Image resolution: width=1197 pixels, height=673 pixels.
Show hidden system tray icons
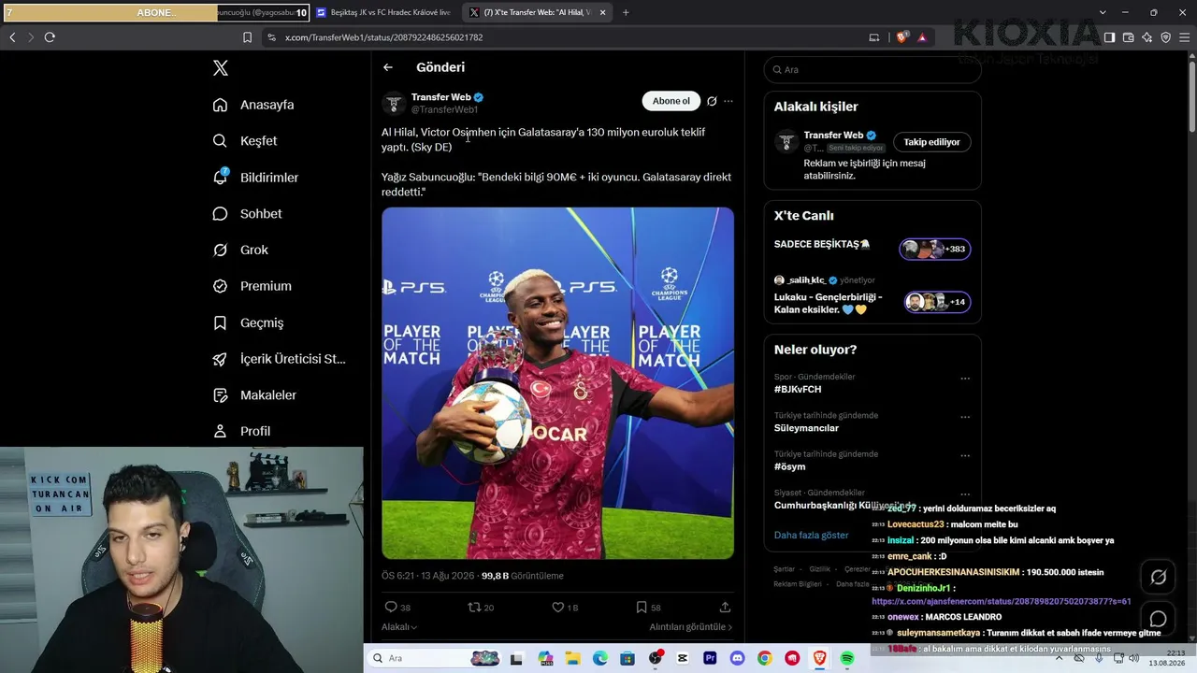point(1060,658)
